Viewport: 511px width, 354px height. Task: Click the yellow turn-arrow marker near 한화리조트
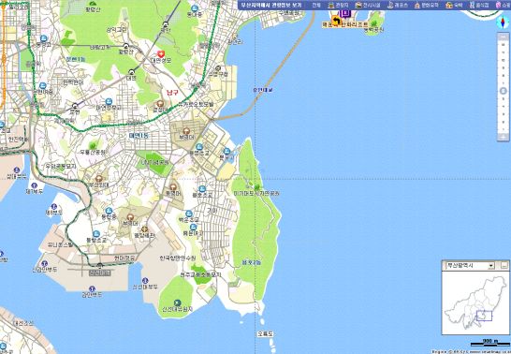tap(336, 22)
